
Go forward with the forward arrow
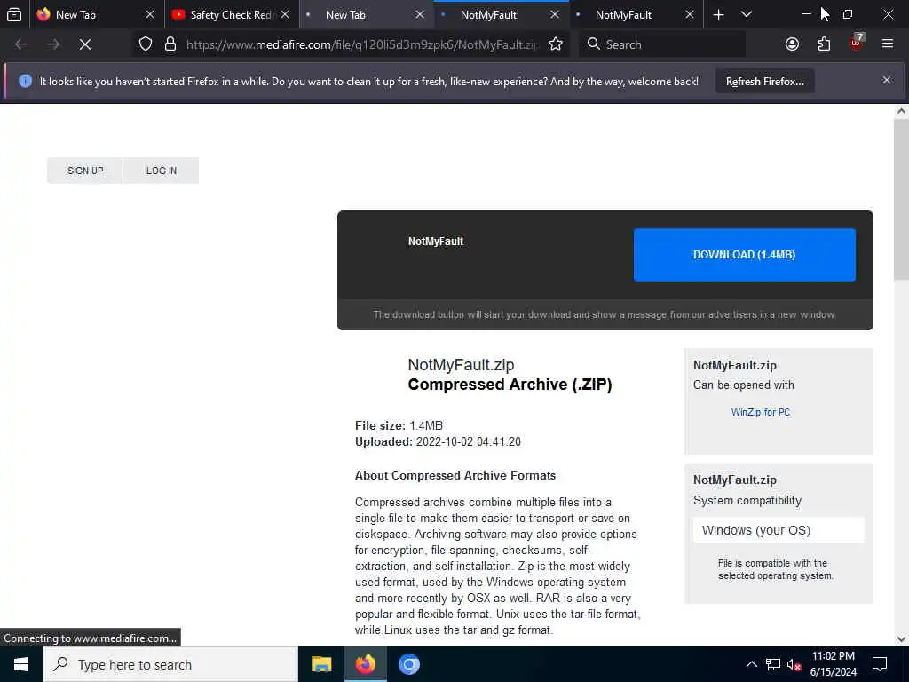[x=52, y=44]
